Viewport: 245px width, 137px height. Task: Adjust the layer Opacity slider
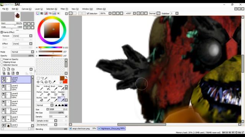pyautogui.click(x=22, y=56)
